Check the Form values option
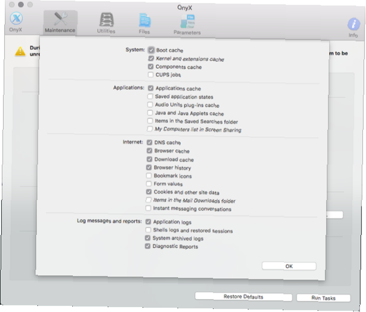 149,183
